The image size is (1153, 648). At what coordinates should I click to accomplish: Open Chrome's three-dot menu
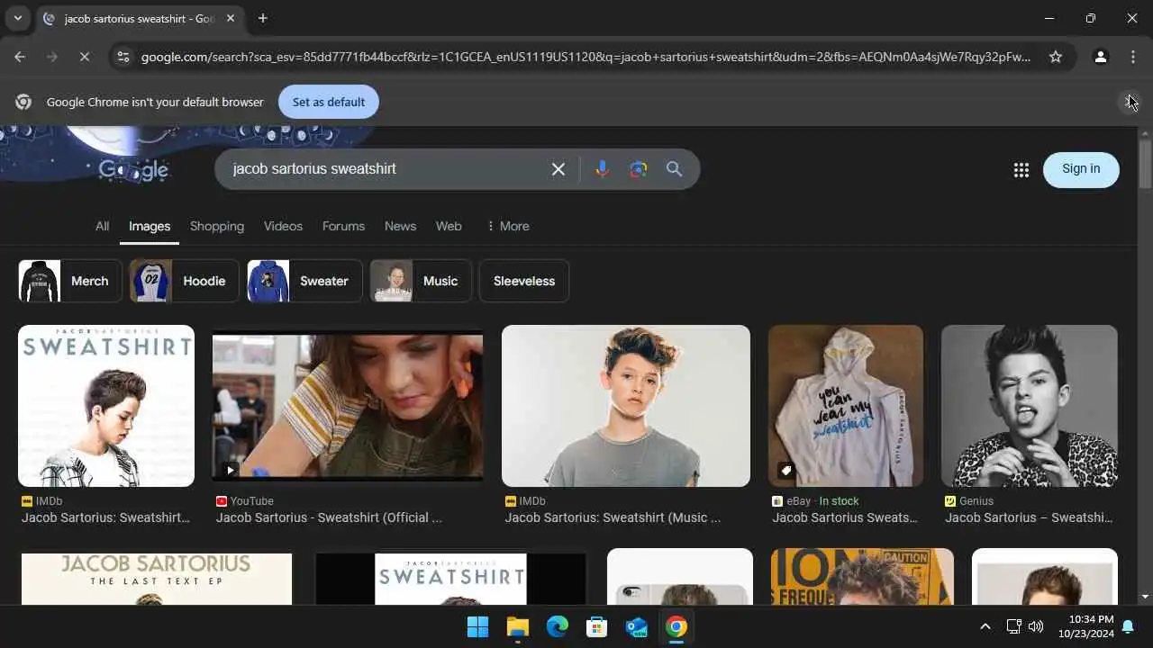(x=1133, y=57)
